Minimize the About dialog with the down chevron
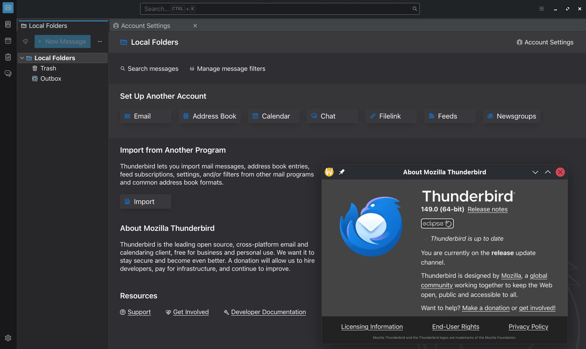Image resolution: width=586 pixels, height=349 pixels. pyautogui.click(x=535, y=172)
